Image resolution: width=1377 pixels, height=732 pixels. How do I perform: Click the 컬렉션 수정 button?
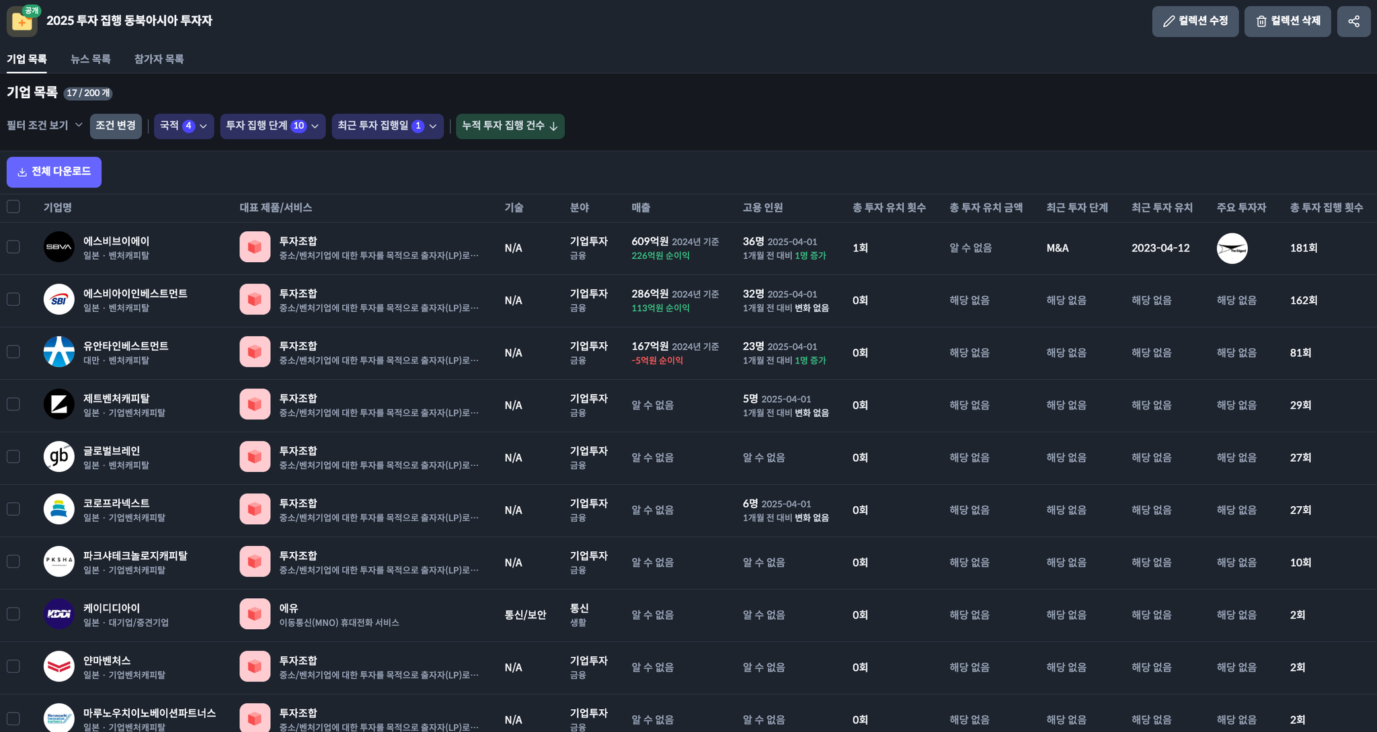click(x=1195, y=22)
